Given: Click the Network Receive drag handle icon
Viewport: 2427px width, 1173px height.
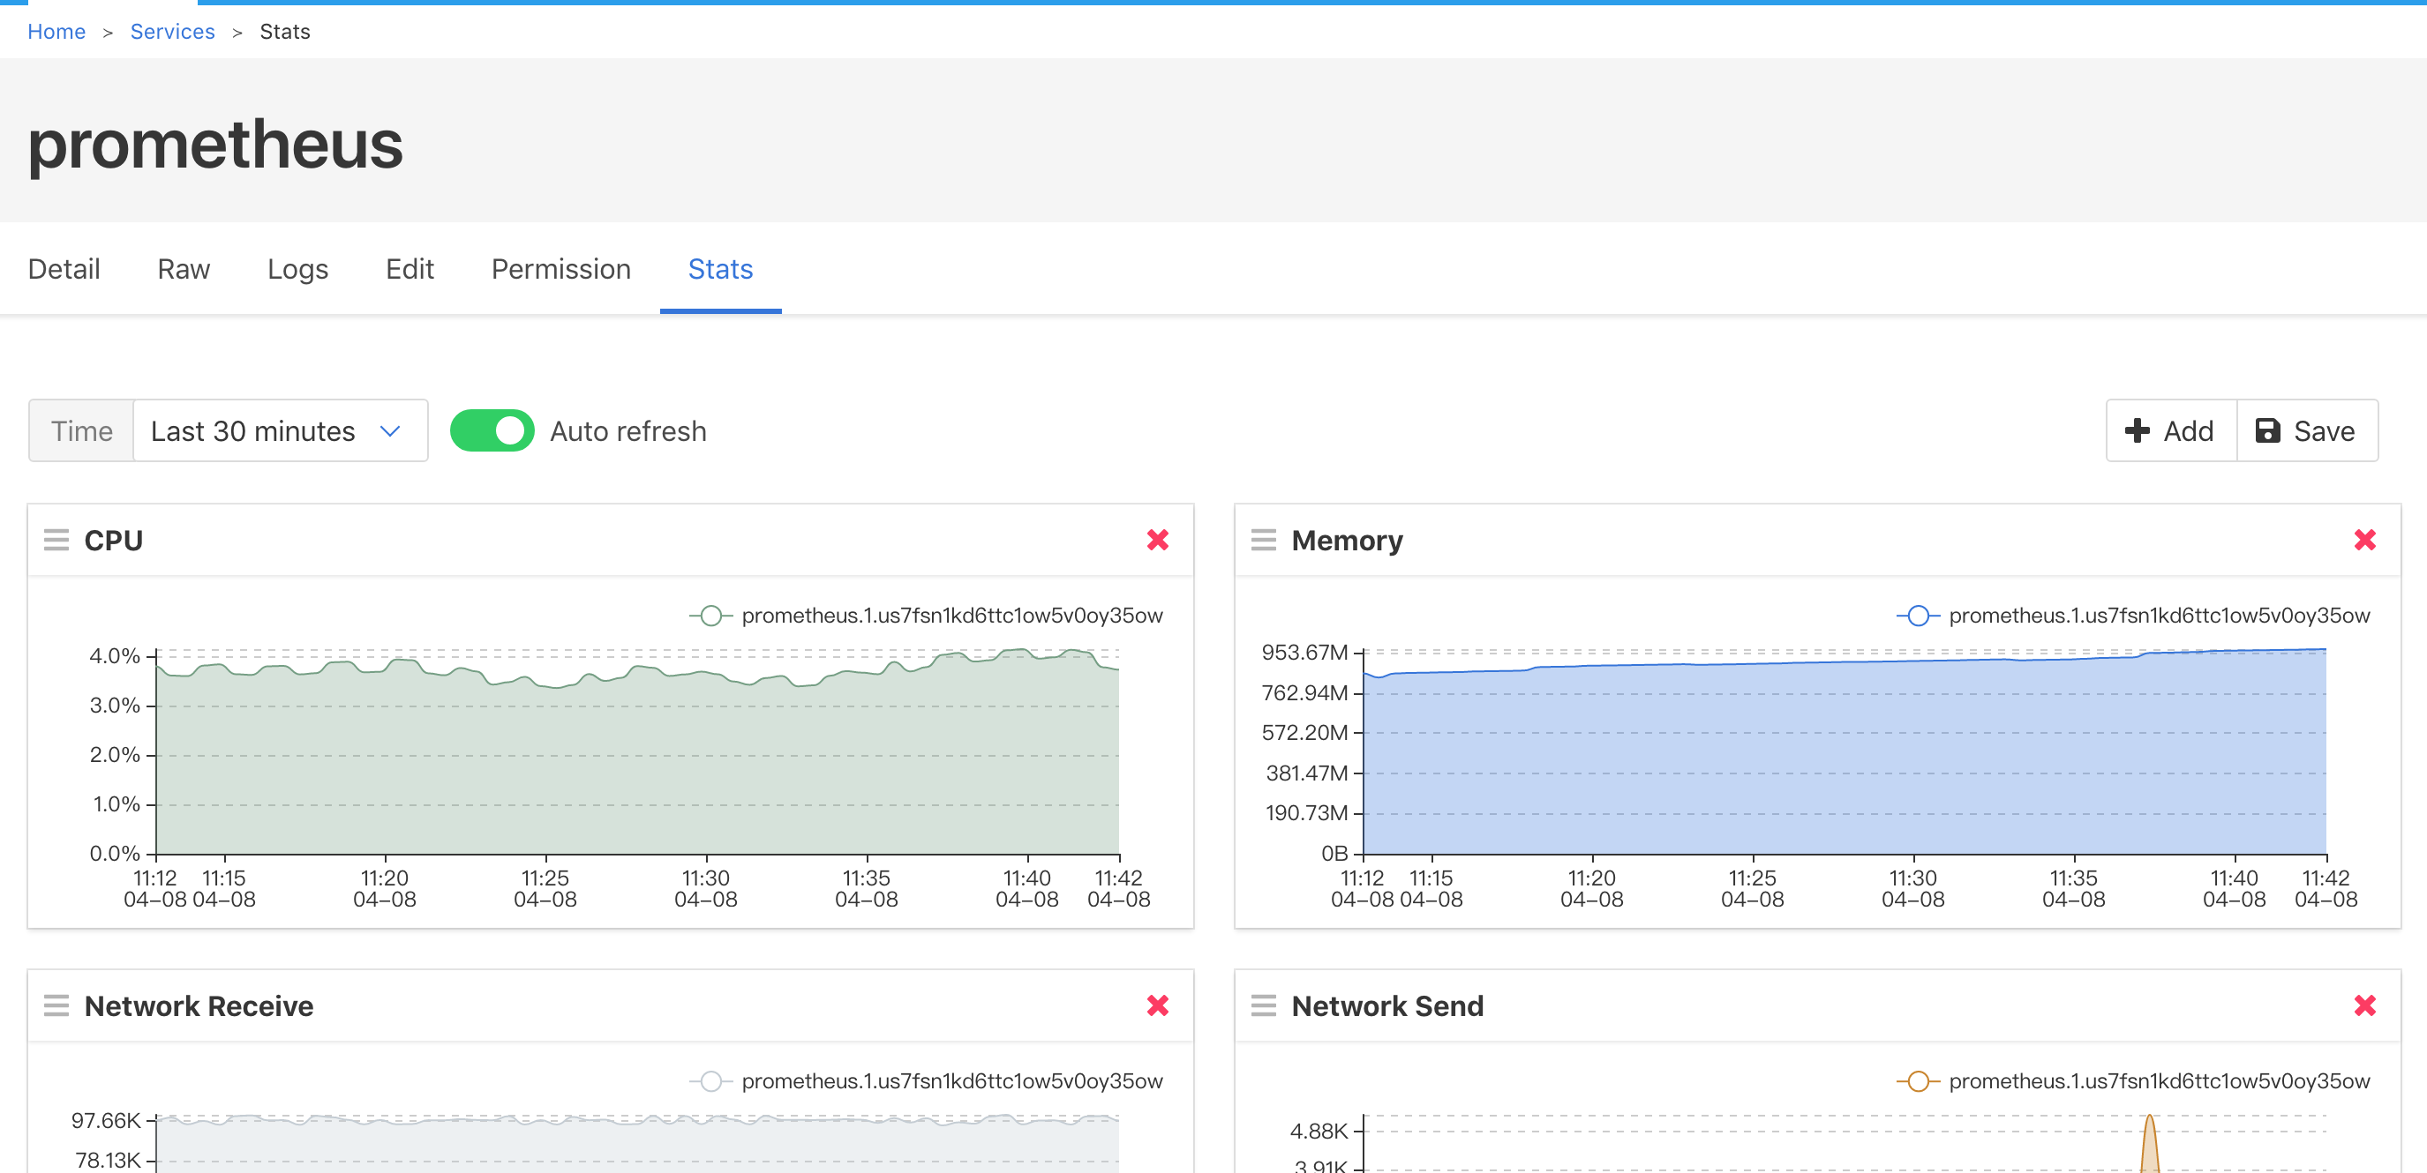Looking at the screenshot, I should click(x=56, y=1005).
